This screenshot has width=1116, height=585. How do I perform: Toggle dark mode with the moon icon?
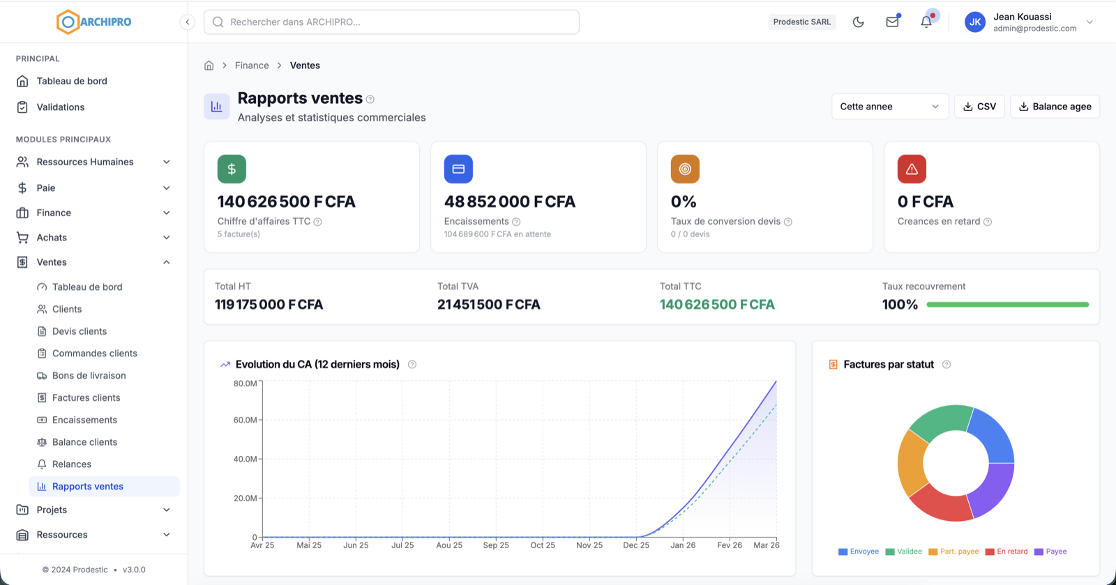(x=859, y=22)
